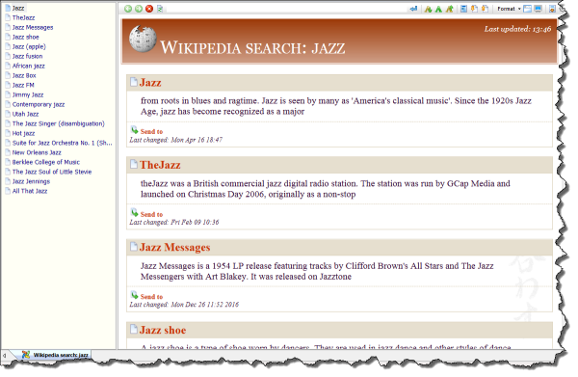Click the 'Jazz shoe' article title
This screenshot has width=578, height=377.
(x=163, y=330)
